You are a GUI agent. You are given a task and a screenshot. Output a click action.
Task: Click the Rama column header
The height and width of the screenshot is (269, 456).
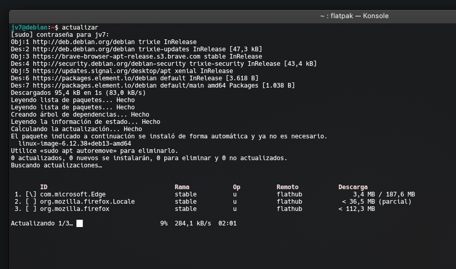pyautogui.click(x=182, y=187)
